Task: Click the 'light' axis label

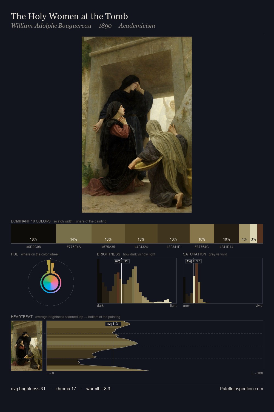Action: pyautogui.click(x=173, y=306)
